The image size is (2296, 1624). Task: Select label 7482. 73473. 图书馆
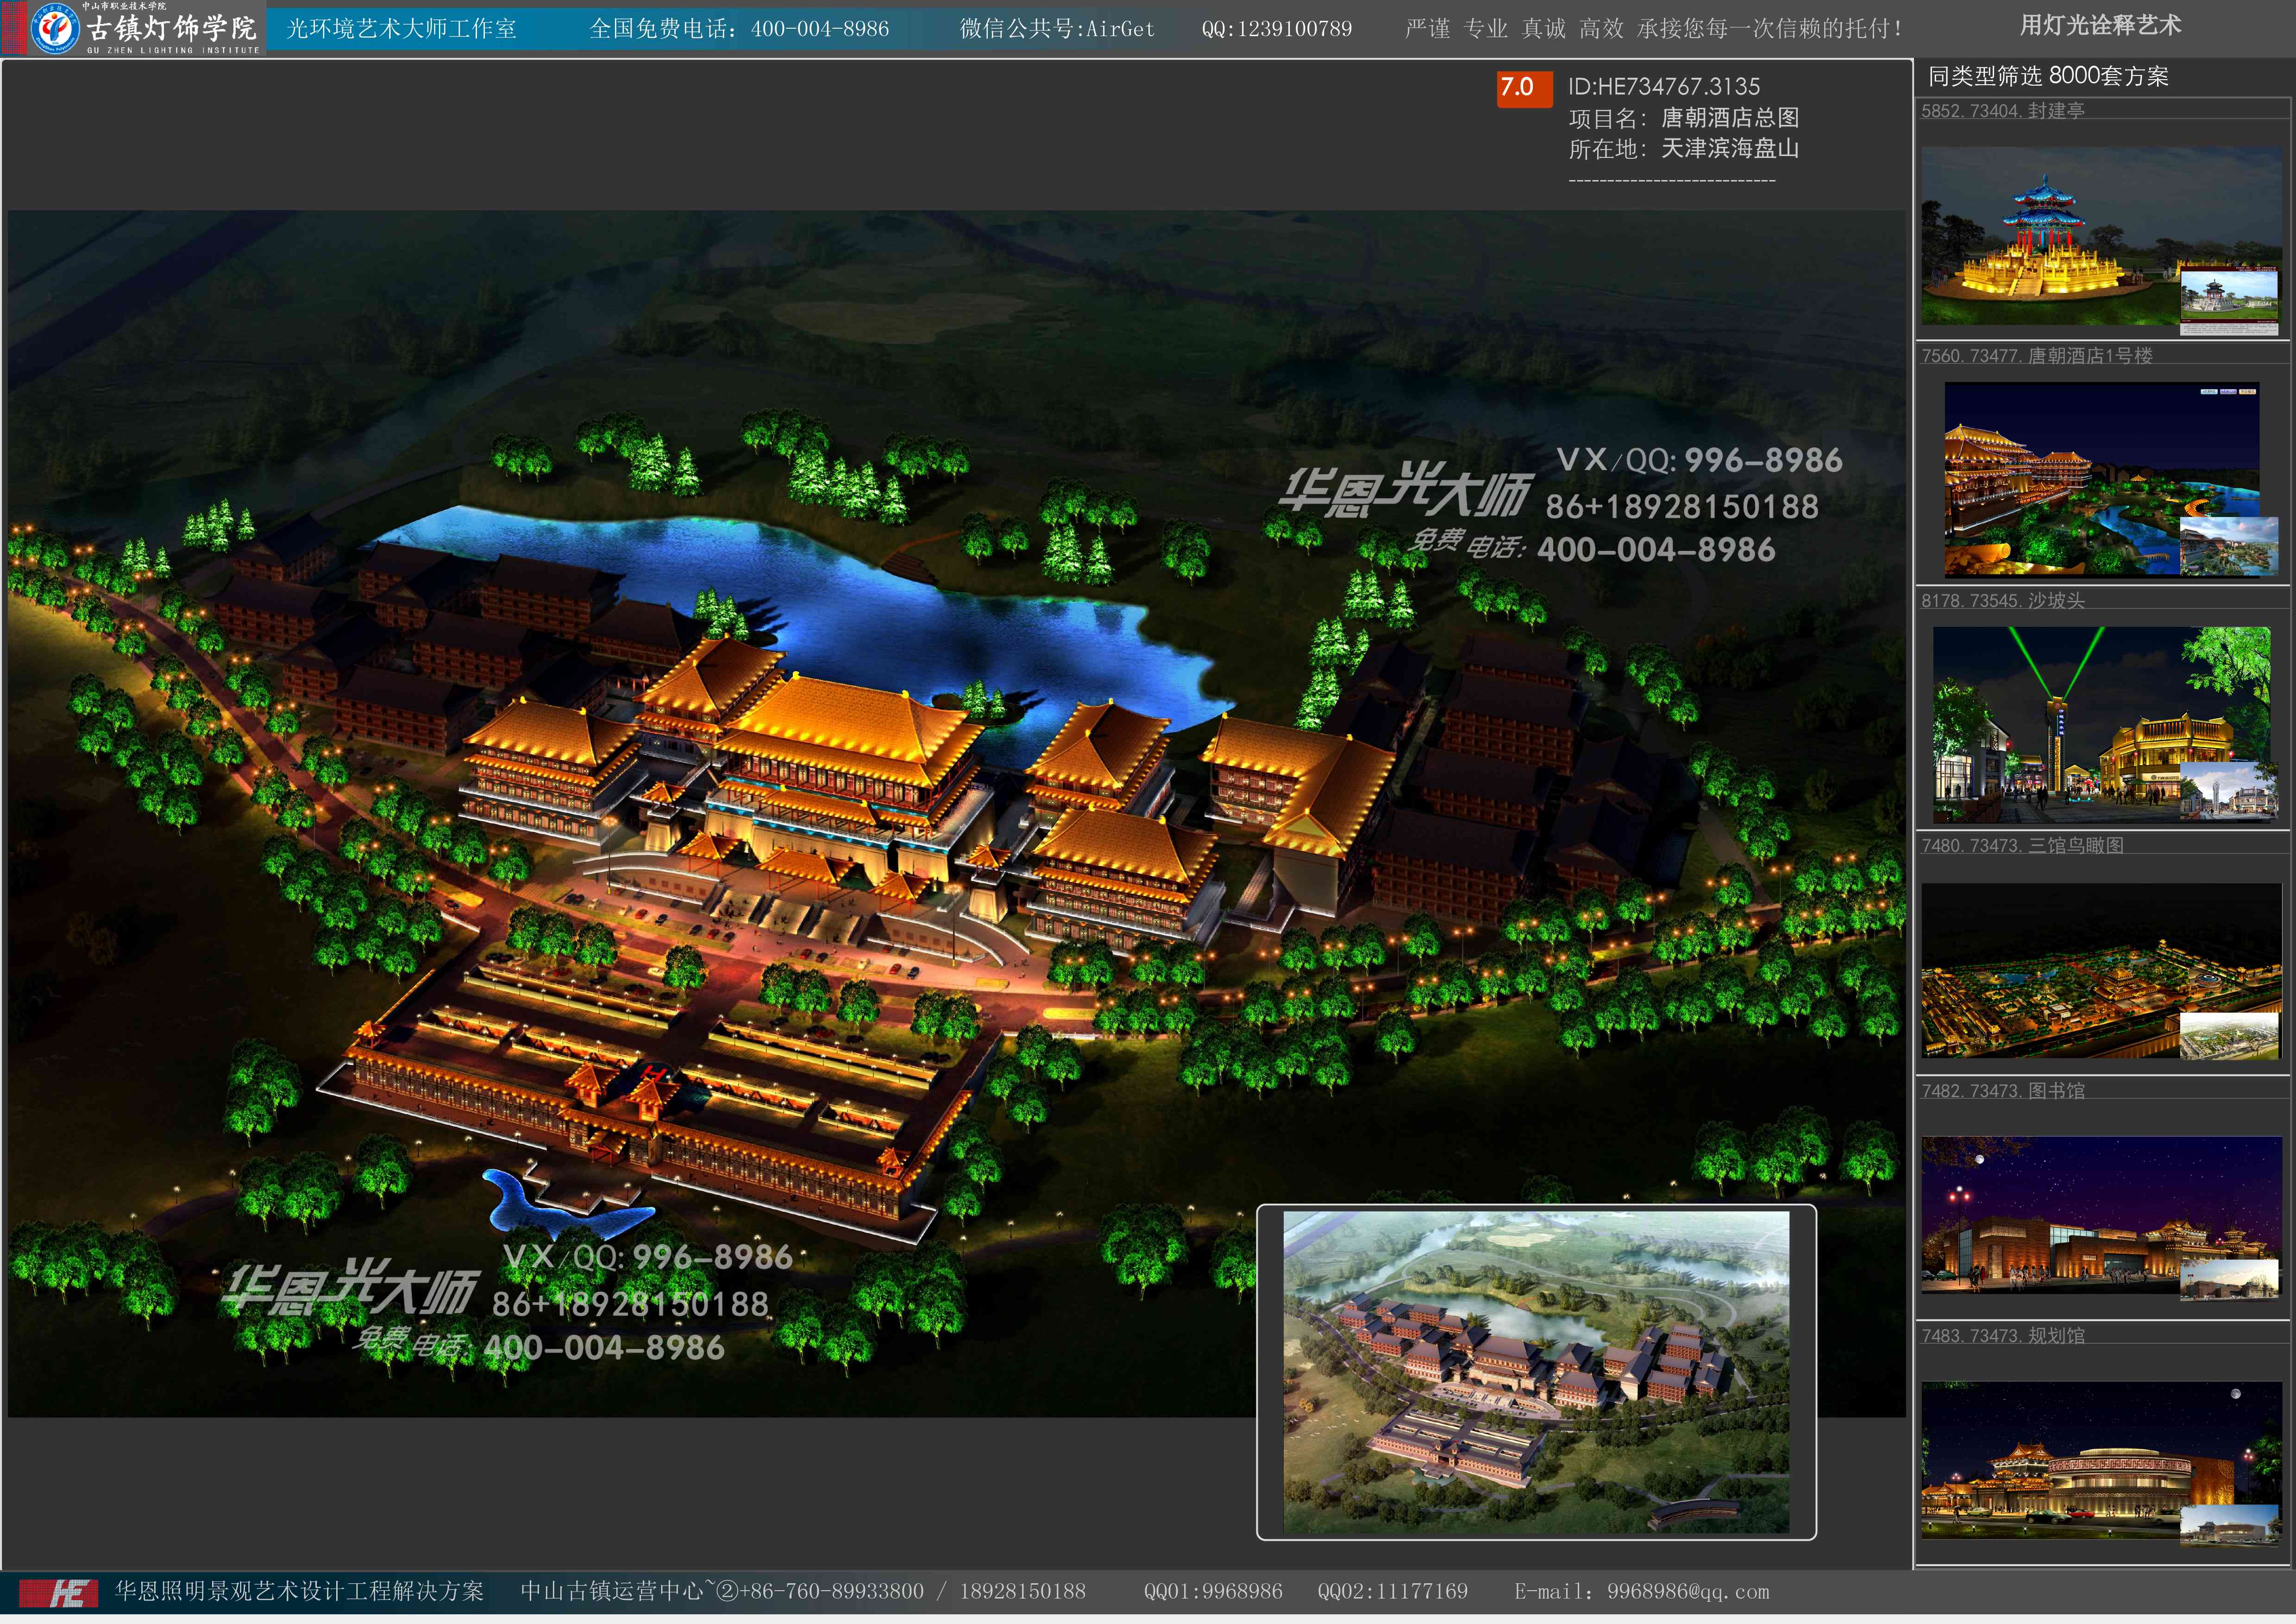pos(2003,1091)
